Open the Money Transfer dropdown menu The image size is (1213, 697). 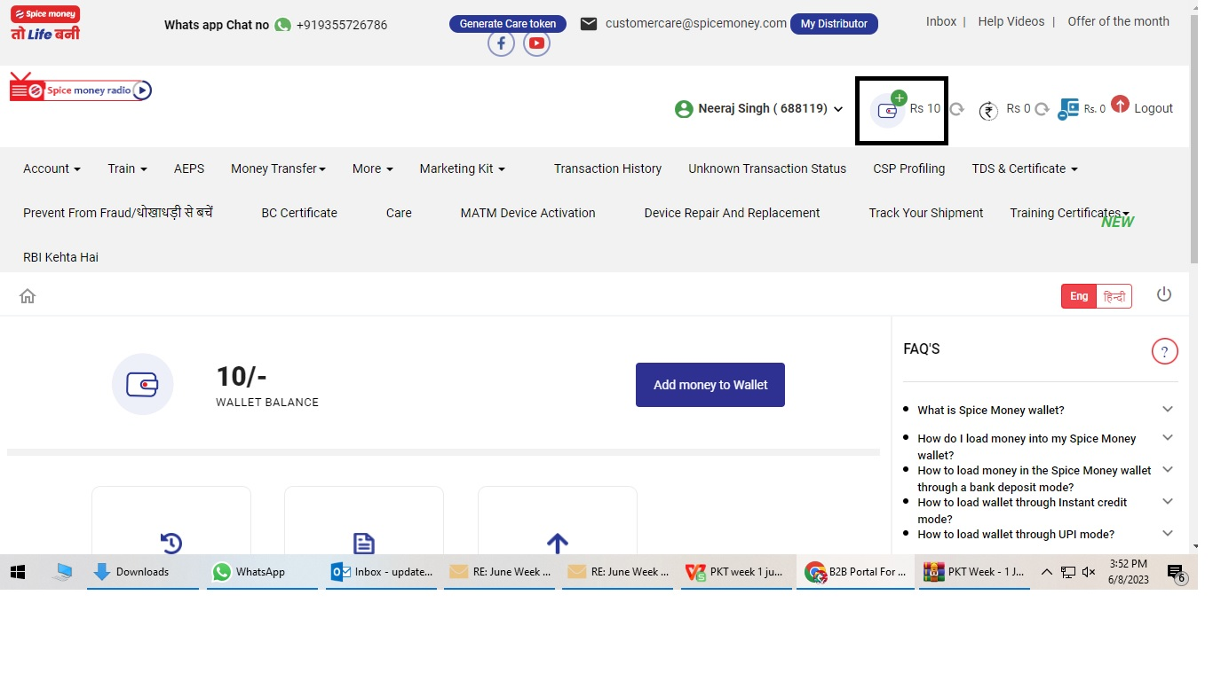(x=278, y=168)
